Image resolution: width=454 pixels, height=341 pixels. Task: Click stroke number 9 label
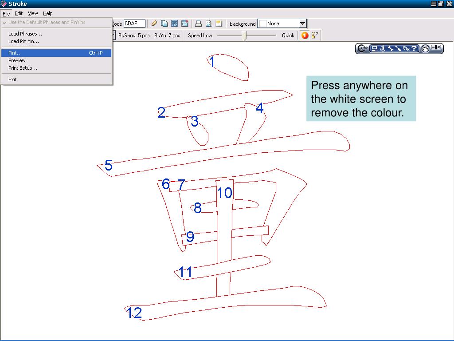coord(190,237)
